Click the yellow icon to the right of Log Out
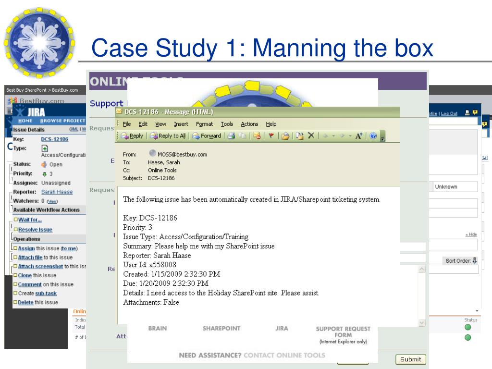Image resolution: width=492 pixels, height=369 pixels. 475,112
